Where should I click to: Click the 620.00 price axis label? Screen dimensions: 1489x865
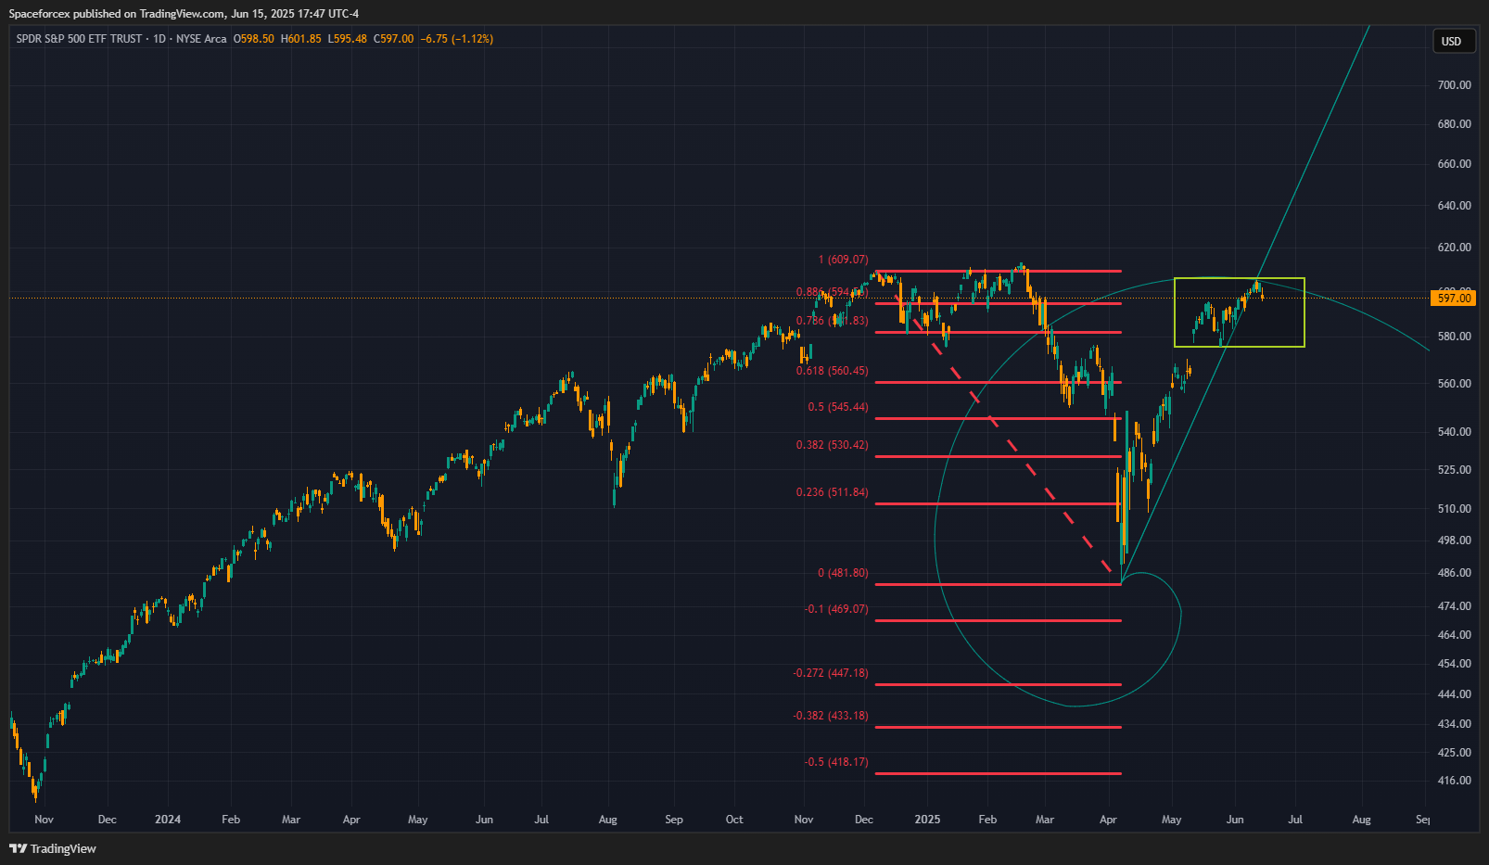[1454, 248]
